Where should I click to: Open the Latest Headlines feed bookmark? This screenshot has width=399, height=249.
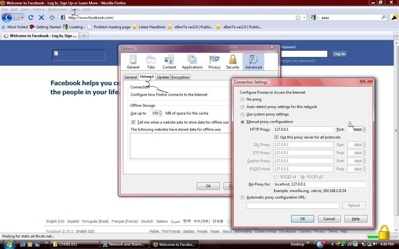pyautogui.click(x=149, y=27)
